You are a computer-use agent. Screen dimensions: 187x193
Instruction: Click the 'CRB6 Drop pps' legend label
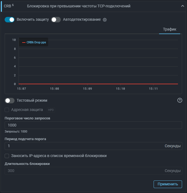(x=36, y=43)
